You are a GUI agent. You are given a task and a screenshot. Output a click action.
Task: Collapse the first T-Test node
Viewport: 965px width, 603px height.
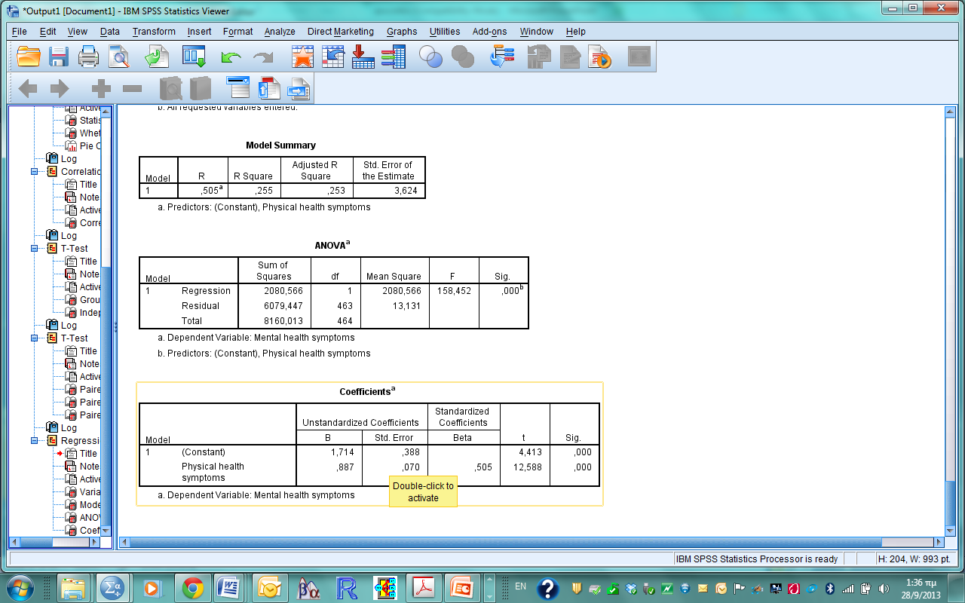[34, 249]
